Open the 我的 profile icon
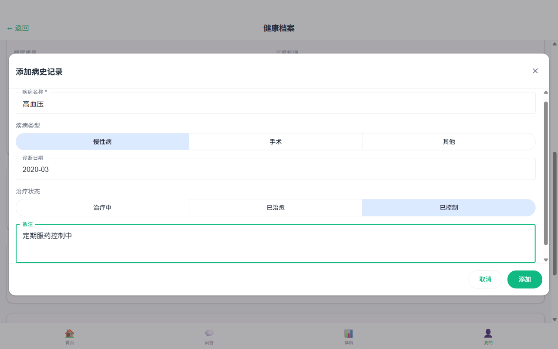The width and height of the screenshot is (558, 349). 488,333
